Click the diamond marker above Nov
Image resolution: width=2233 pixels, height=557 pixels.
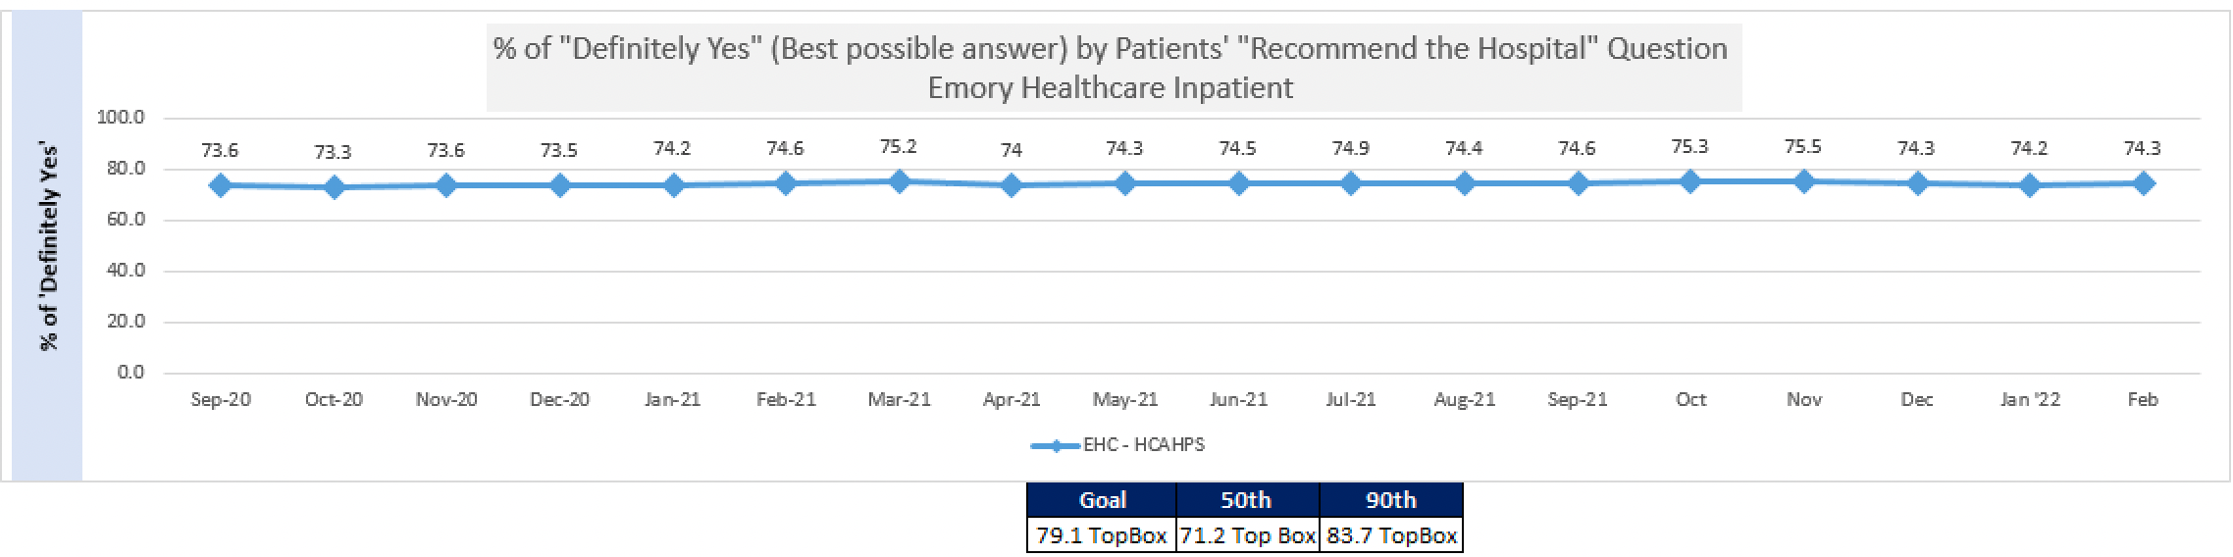click(x=1803, y=181)
